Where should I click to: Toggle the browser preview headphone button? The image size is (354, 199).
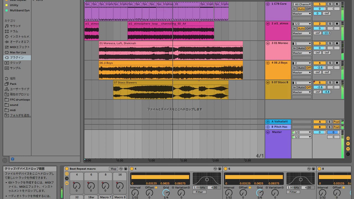[12, 159]
